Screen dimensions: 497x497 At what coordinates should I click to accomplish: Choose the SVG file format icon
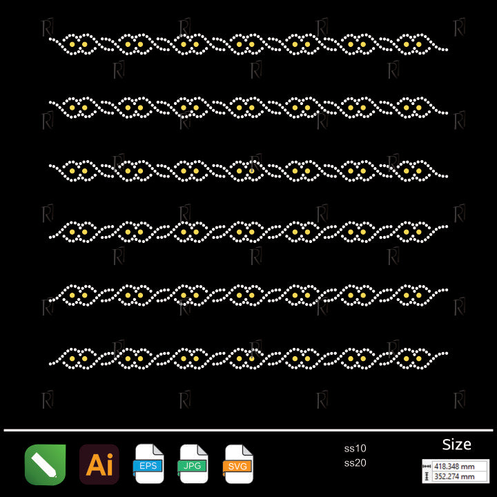coord(238,465)
